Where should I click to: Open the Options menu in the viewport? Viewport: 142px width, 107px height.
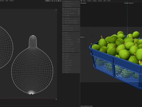100,1
